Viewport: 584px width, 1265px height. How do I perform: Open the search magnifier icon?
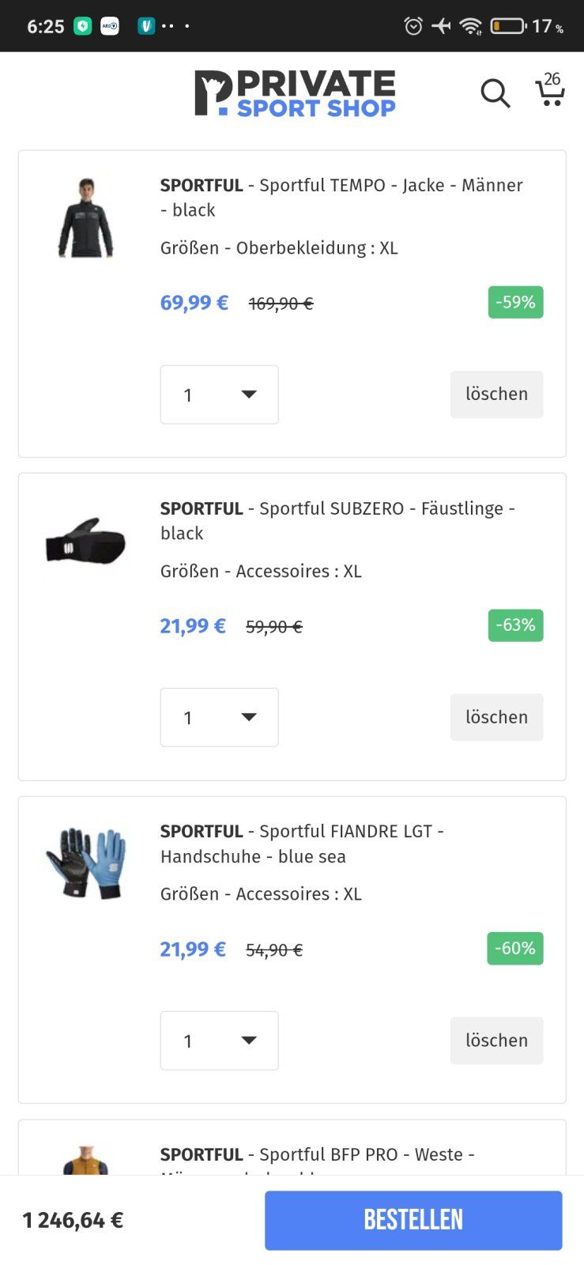point(495,93)
